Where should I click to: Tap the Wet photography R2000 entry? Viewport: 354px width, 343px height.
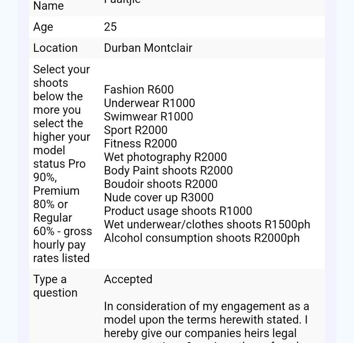(165, 157)
